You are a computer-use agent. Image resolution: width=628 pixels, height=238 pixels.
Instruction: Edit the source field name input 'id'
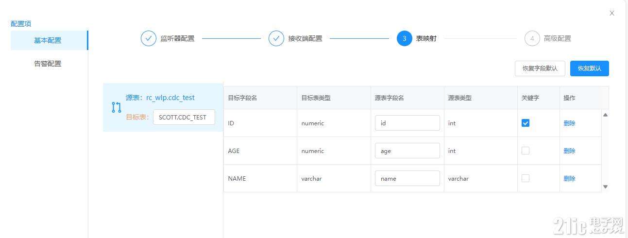tap(407, 123)
